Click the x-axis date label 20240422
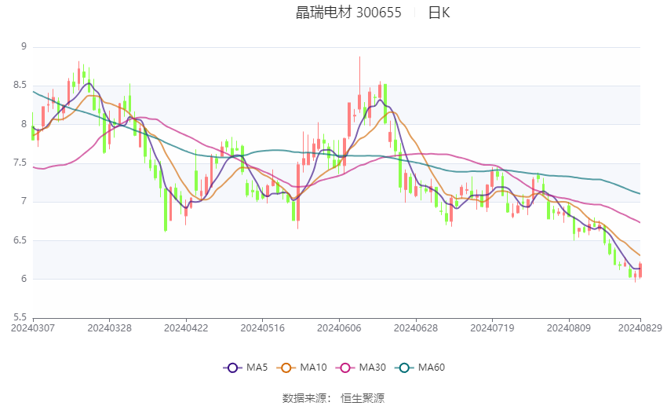This screenshot has height=406, width=667. click(x=186, y=328)
